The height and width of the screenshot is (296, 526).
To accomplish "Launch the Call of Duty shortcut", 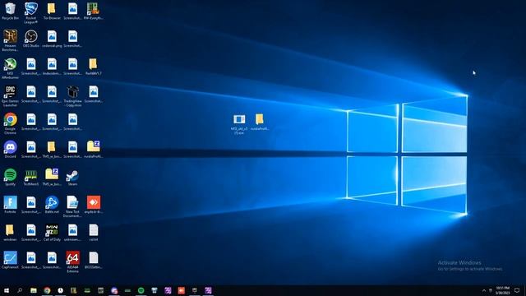I will point(52,233).
